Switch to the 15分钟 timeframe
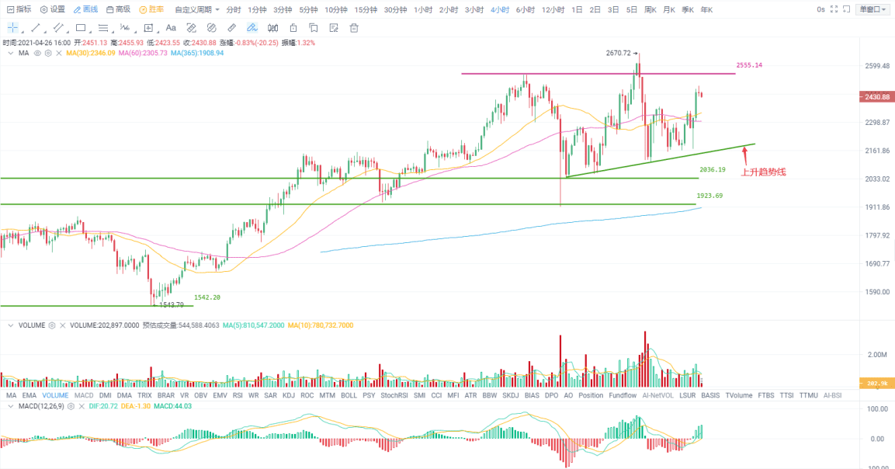Screen dimensions: 895x469 click(x=366, y=10)
